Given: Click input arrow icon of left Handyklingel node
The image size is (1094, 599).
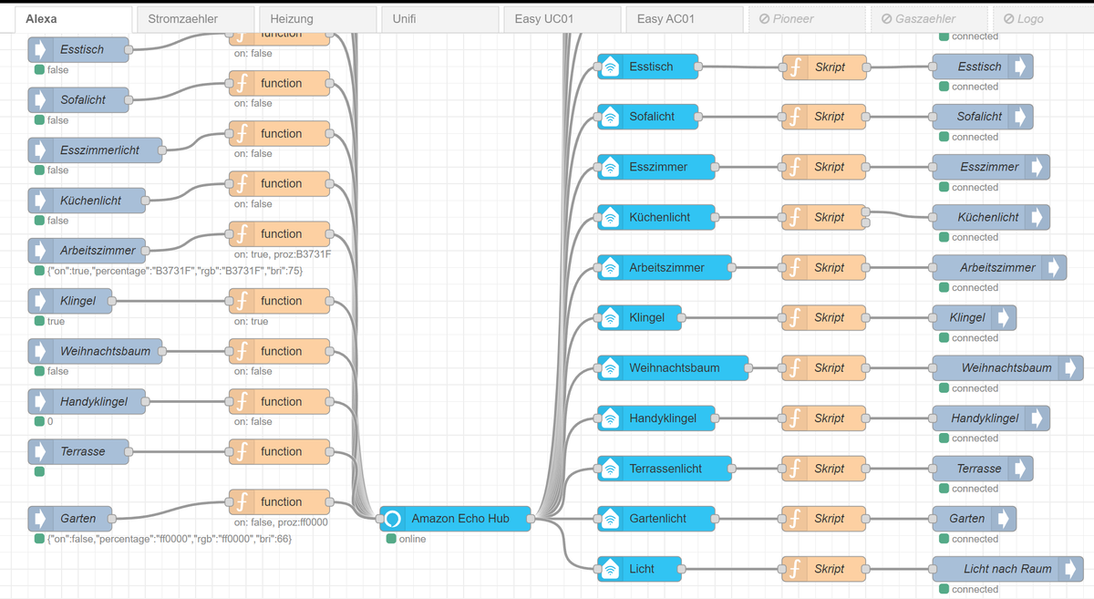Looking at the screenshot, I should [x=40, y=401].
